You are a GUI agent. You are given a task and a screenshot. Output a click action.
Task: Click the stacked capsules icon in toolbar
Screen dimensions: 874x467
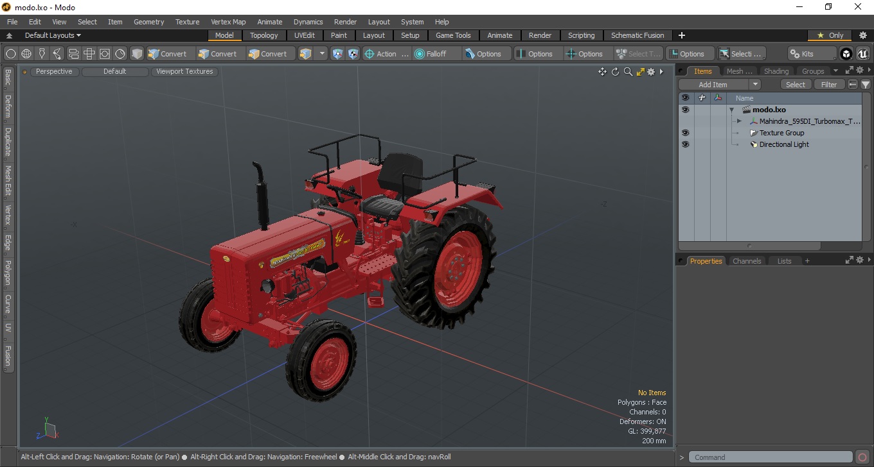click(73, 54)
